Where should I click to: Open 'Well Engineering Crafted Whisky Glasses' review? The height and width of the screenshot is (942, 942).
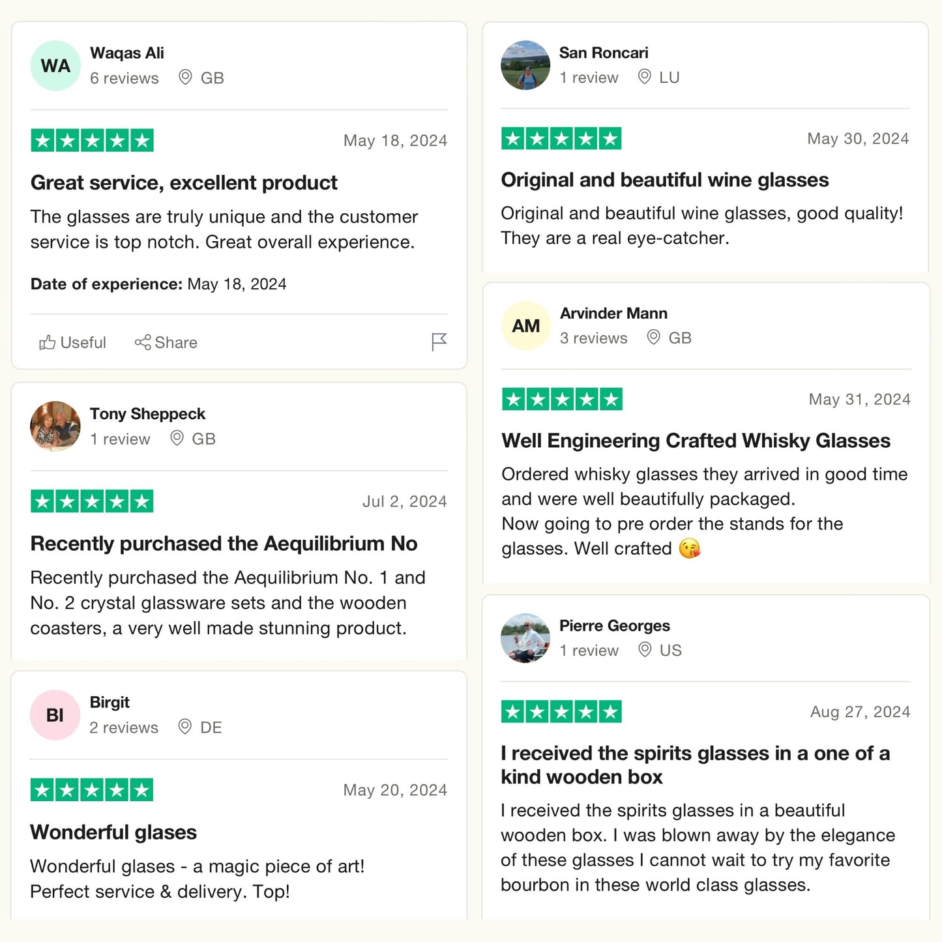pyautogui.click(x=696, y=441)
